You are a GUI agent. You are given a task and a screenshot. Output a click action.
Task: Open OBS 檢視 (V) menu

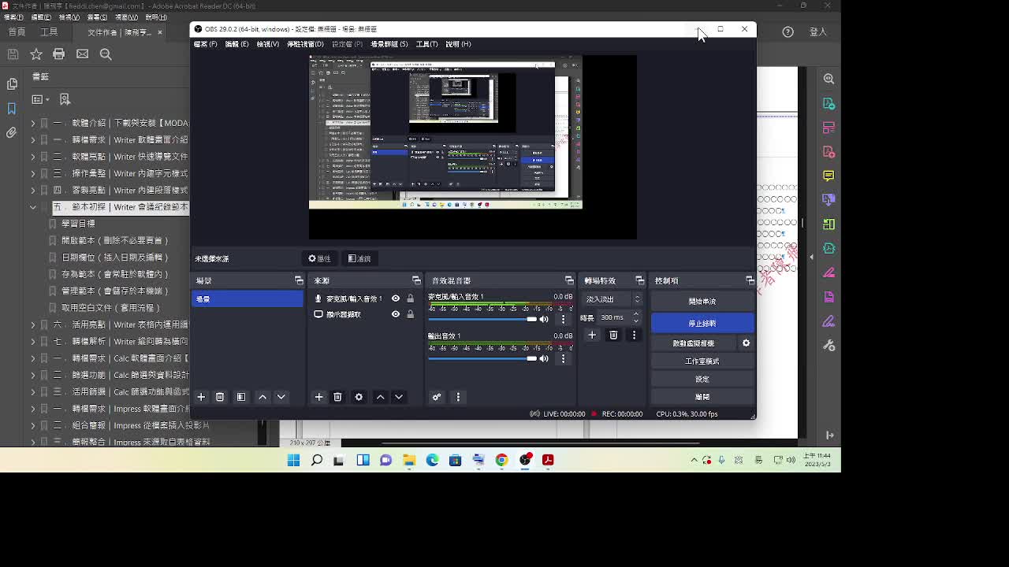(268, 44)
